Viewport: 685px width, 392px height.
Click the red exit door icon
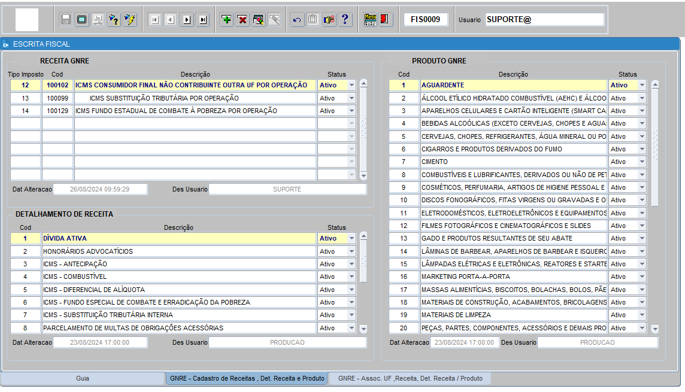(384, 19)
